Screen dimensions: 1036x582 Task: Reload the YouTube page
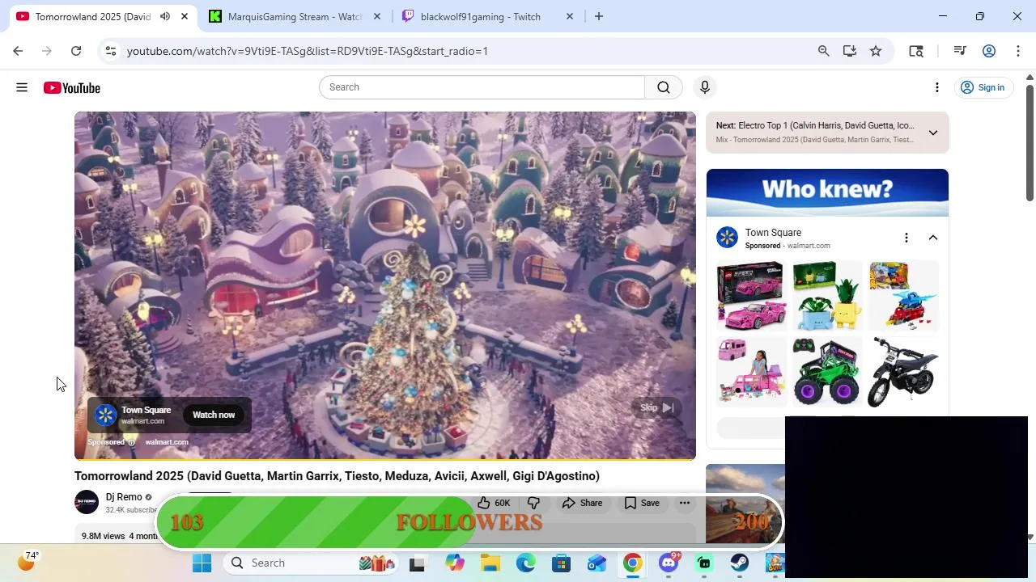76,51
